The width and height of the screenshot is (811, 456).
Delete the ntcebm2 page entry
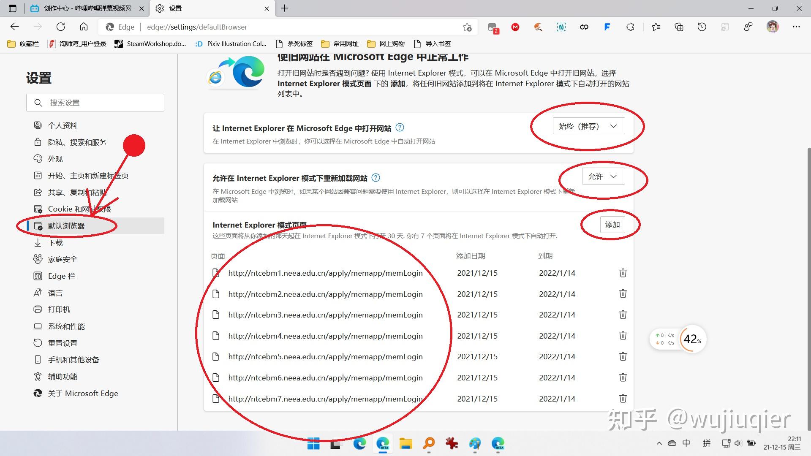click(623, 294)
